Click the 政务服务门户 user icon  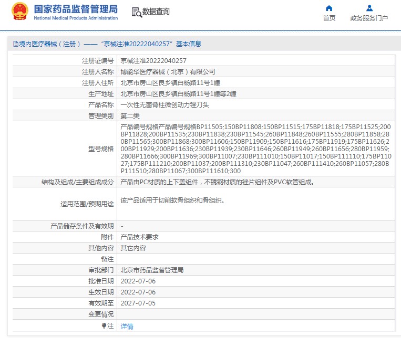pyautogui.click(x=369, y=8)
